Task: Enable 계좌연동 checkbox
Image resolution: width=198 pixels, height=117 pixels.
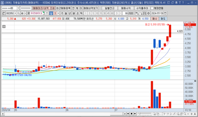Action: click(x=152, y=8)
